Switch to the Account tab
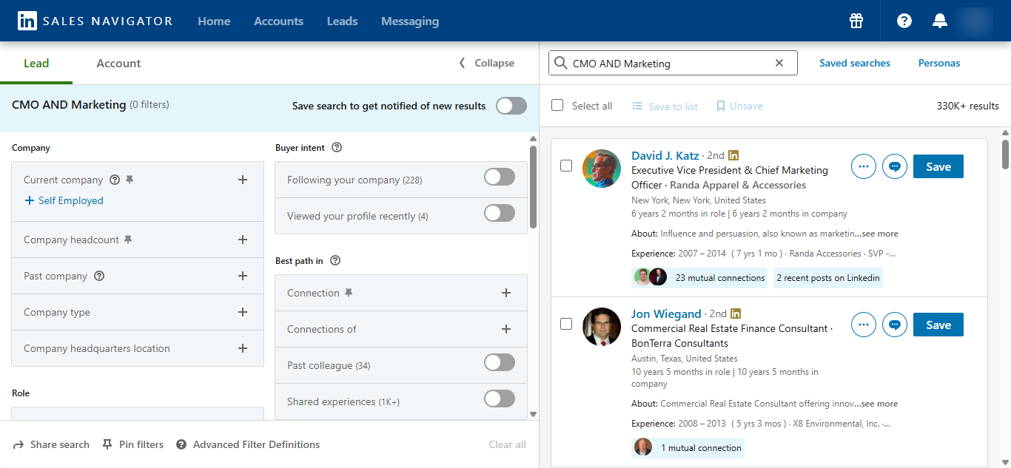Screen dimensions: 1011x468 pyautogui.click(x=118, y=64)
